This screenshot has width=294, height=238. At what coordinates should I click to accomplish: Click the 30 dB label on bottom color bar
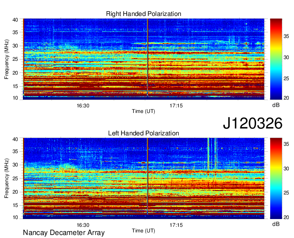tap(286, 169)
